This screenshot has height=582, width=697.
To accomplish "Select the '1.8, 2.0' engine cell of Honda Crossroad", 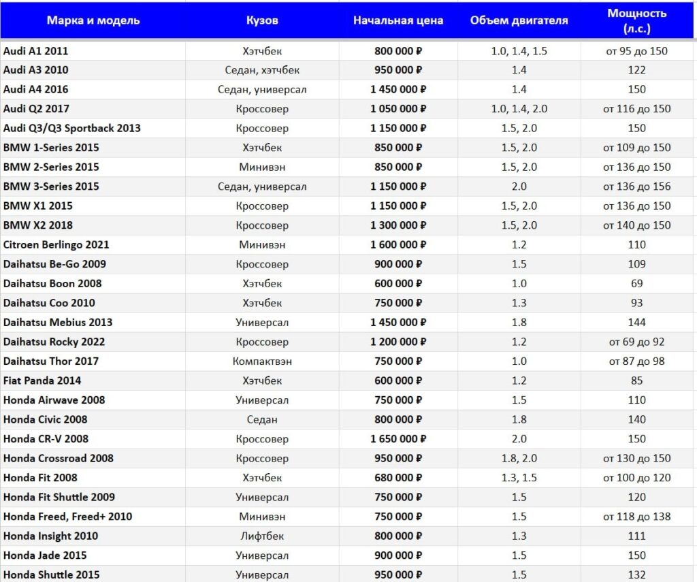I will click(519, 458).
